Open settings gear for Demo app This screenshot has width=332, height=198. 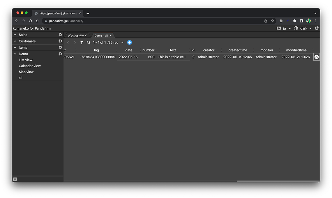pyautogui.click(x=60, y=54)
